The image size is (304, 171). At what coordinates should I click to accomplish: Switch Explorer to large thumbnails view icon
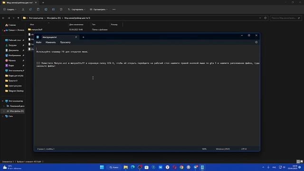tap(302, 161)
